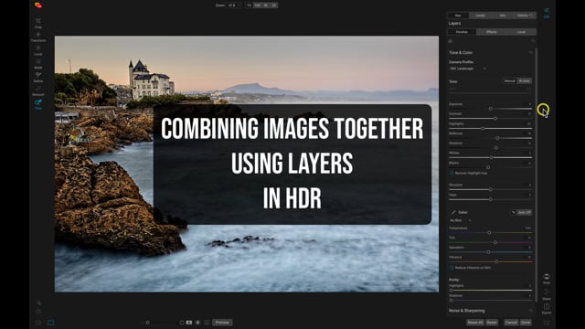585x329 pixels.
Task: Click the Exposure slider
Action: [x=491, y=109]
